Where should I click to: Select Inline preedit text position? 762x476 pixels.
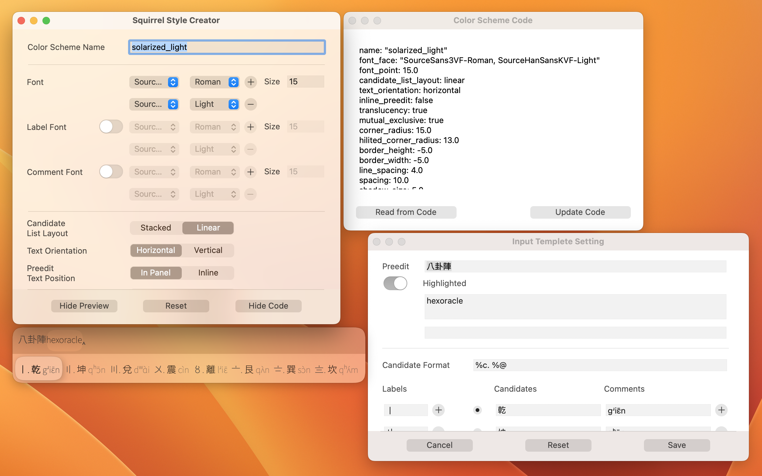[x=208, y=273]
